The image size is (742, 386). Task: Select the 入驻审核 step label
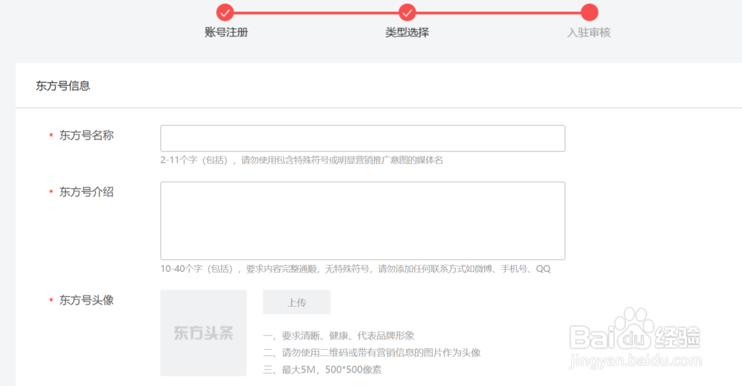(x=589, y=33)
